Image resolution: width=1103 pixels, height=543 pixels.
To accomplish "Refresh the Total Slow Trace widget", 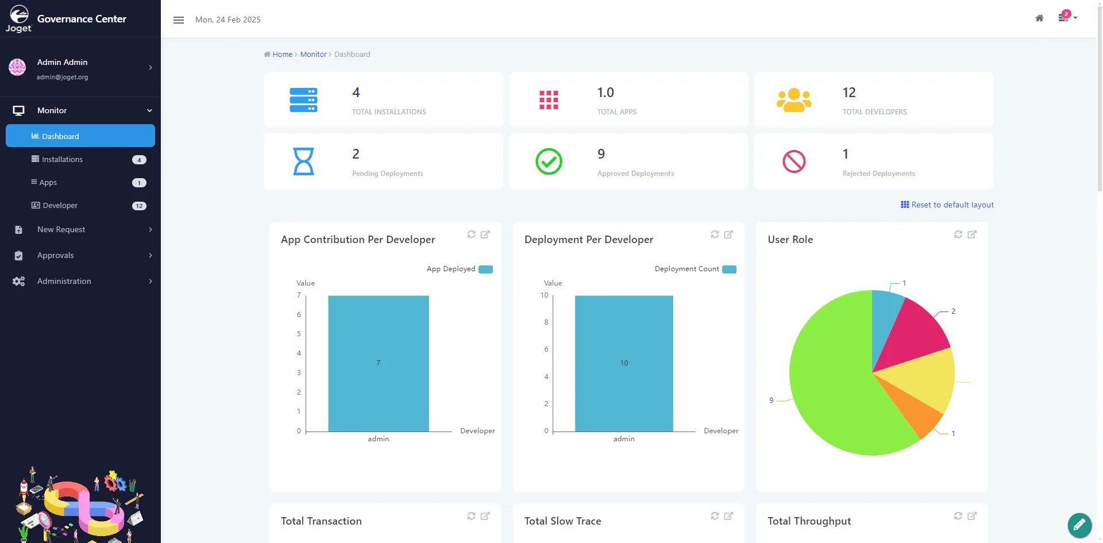I will click(x=715, y=516).
